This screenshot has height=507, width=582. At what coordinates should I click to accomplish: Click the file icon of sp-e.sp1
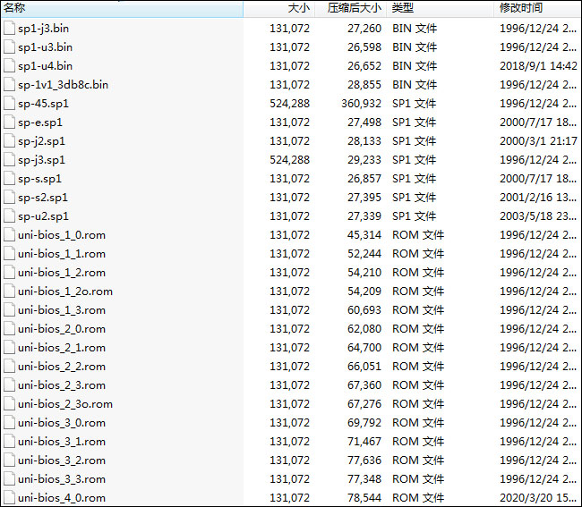(9, 123)
